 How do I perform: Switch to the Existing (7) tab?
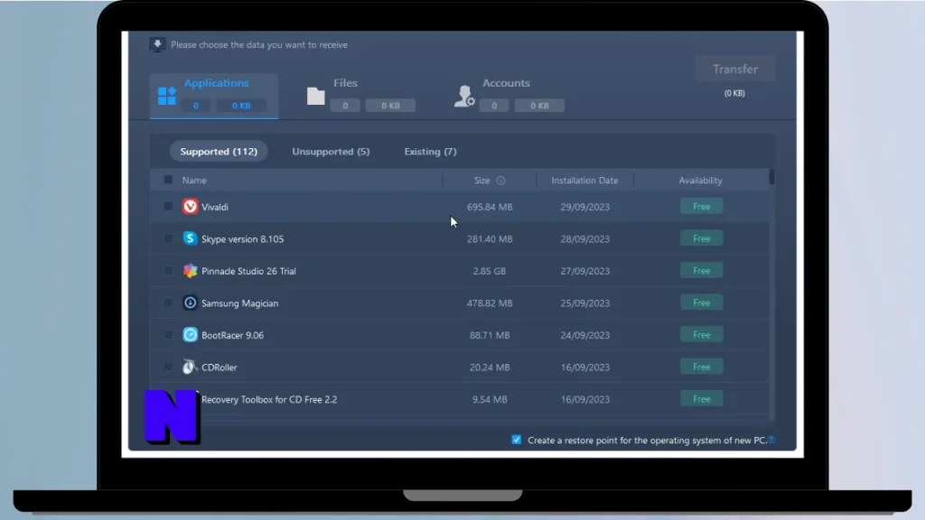(x=430, y=152)
